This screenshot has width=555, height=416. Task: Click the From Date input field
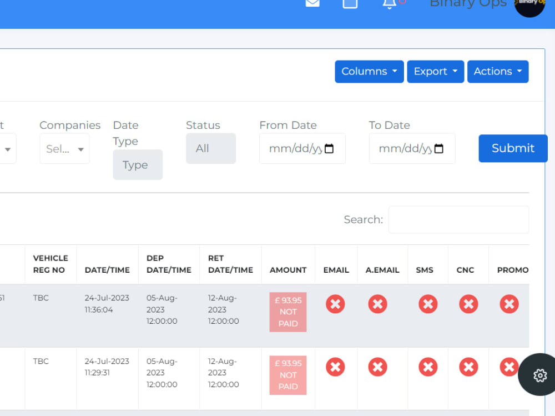tap(302, 148)
